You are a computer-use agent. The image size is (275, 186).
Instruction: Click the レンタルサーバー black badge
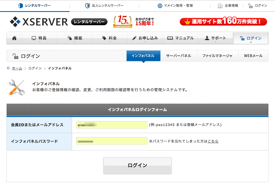pos(89,22)
